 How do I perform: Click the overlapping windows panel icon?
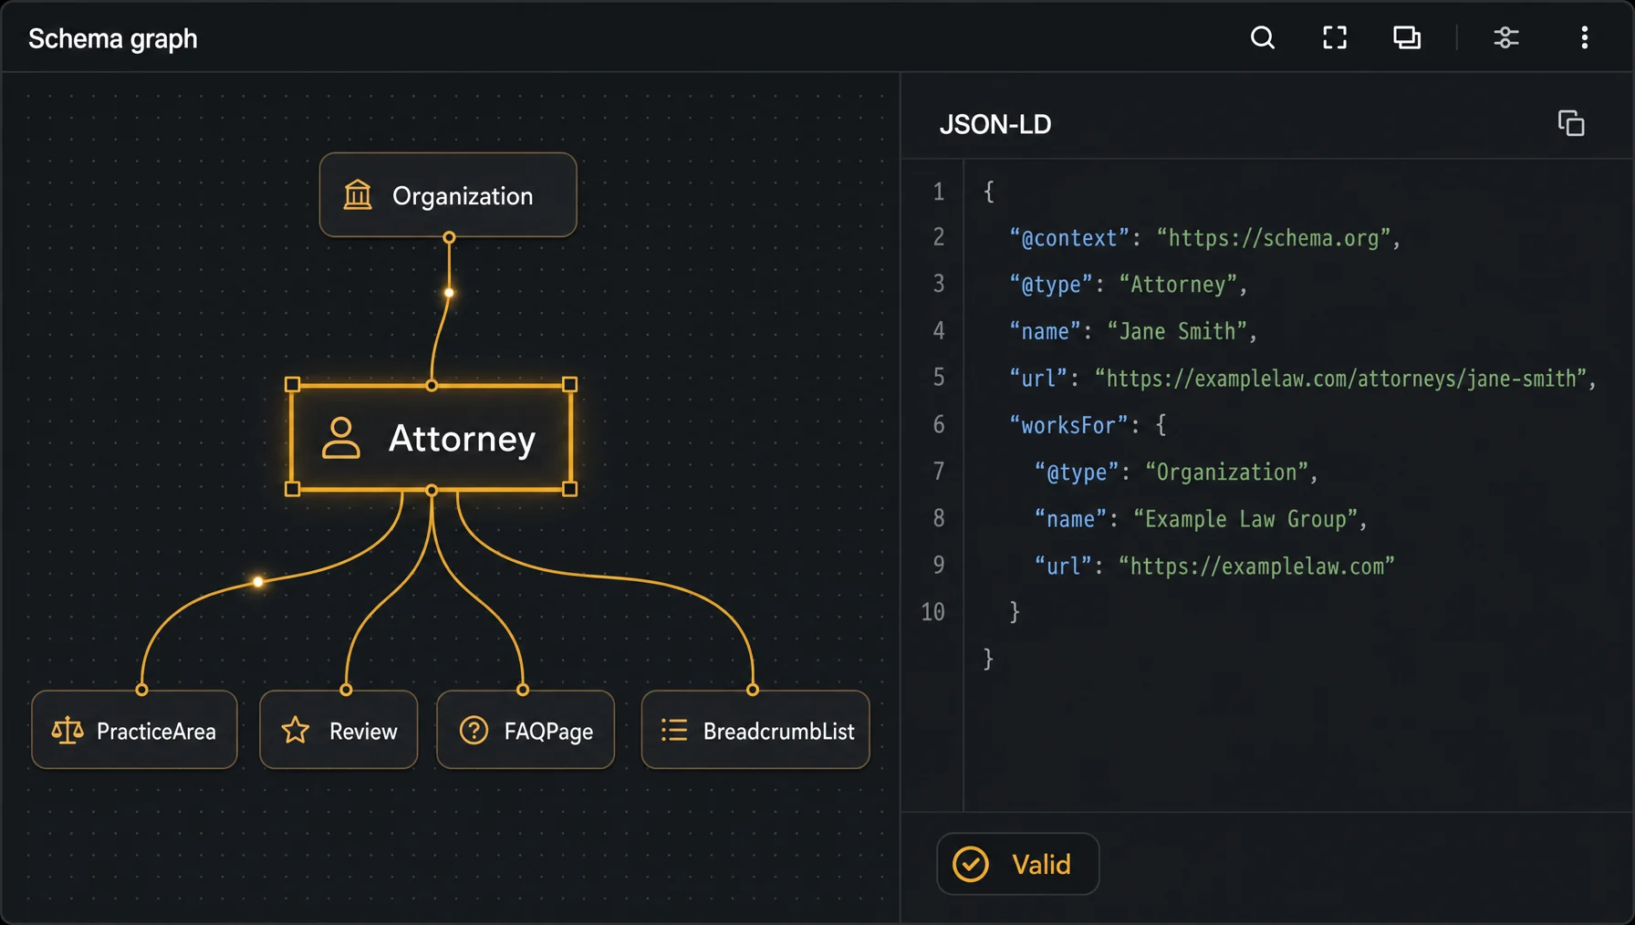[1407, 37]
